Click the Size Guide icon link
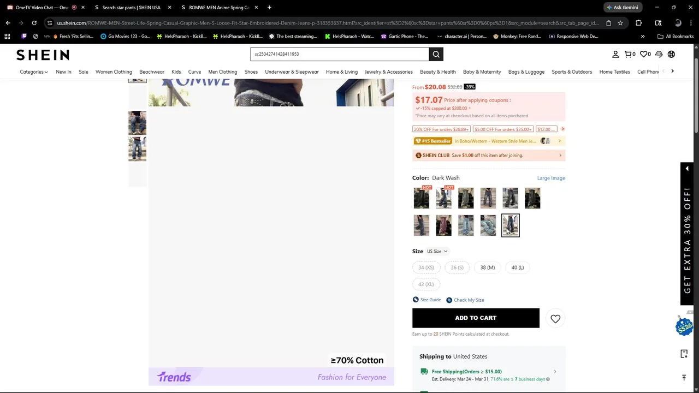This screenshot has width=699, height=393. (x=426, y=300)
